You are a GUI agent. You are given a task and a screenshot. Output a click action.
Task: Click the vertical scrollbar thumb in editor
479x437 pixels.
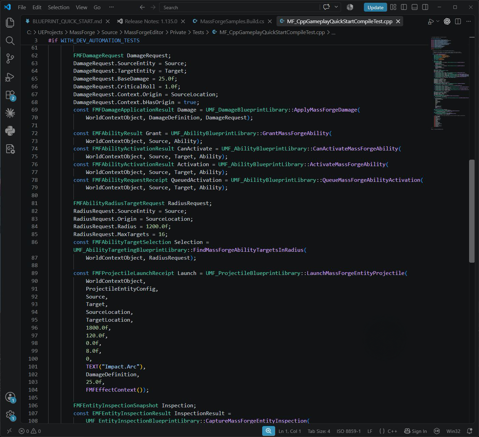click(x=472, y=211)
